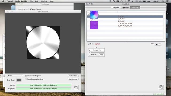Screen dimensions: 171x96
Task: Click the sync status icon in menu bar
Action: [x=114, y=1]
